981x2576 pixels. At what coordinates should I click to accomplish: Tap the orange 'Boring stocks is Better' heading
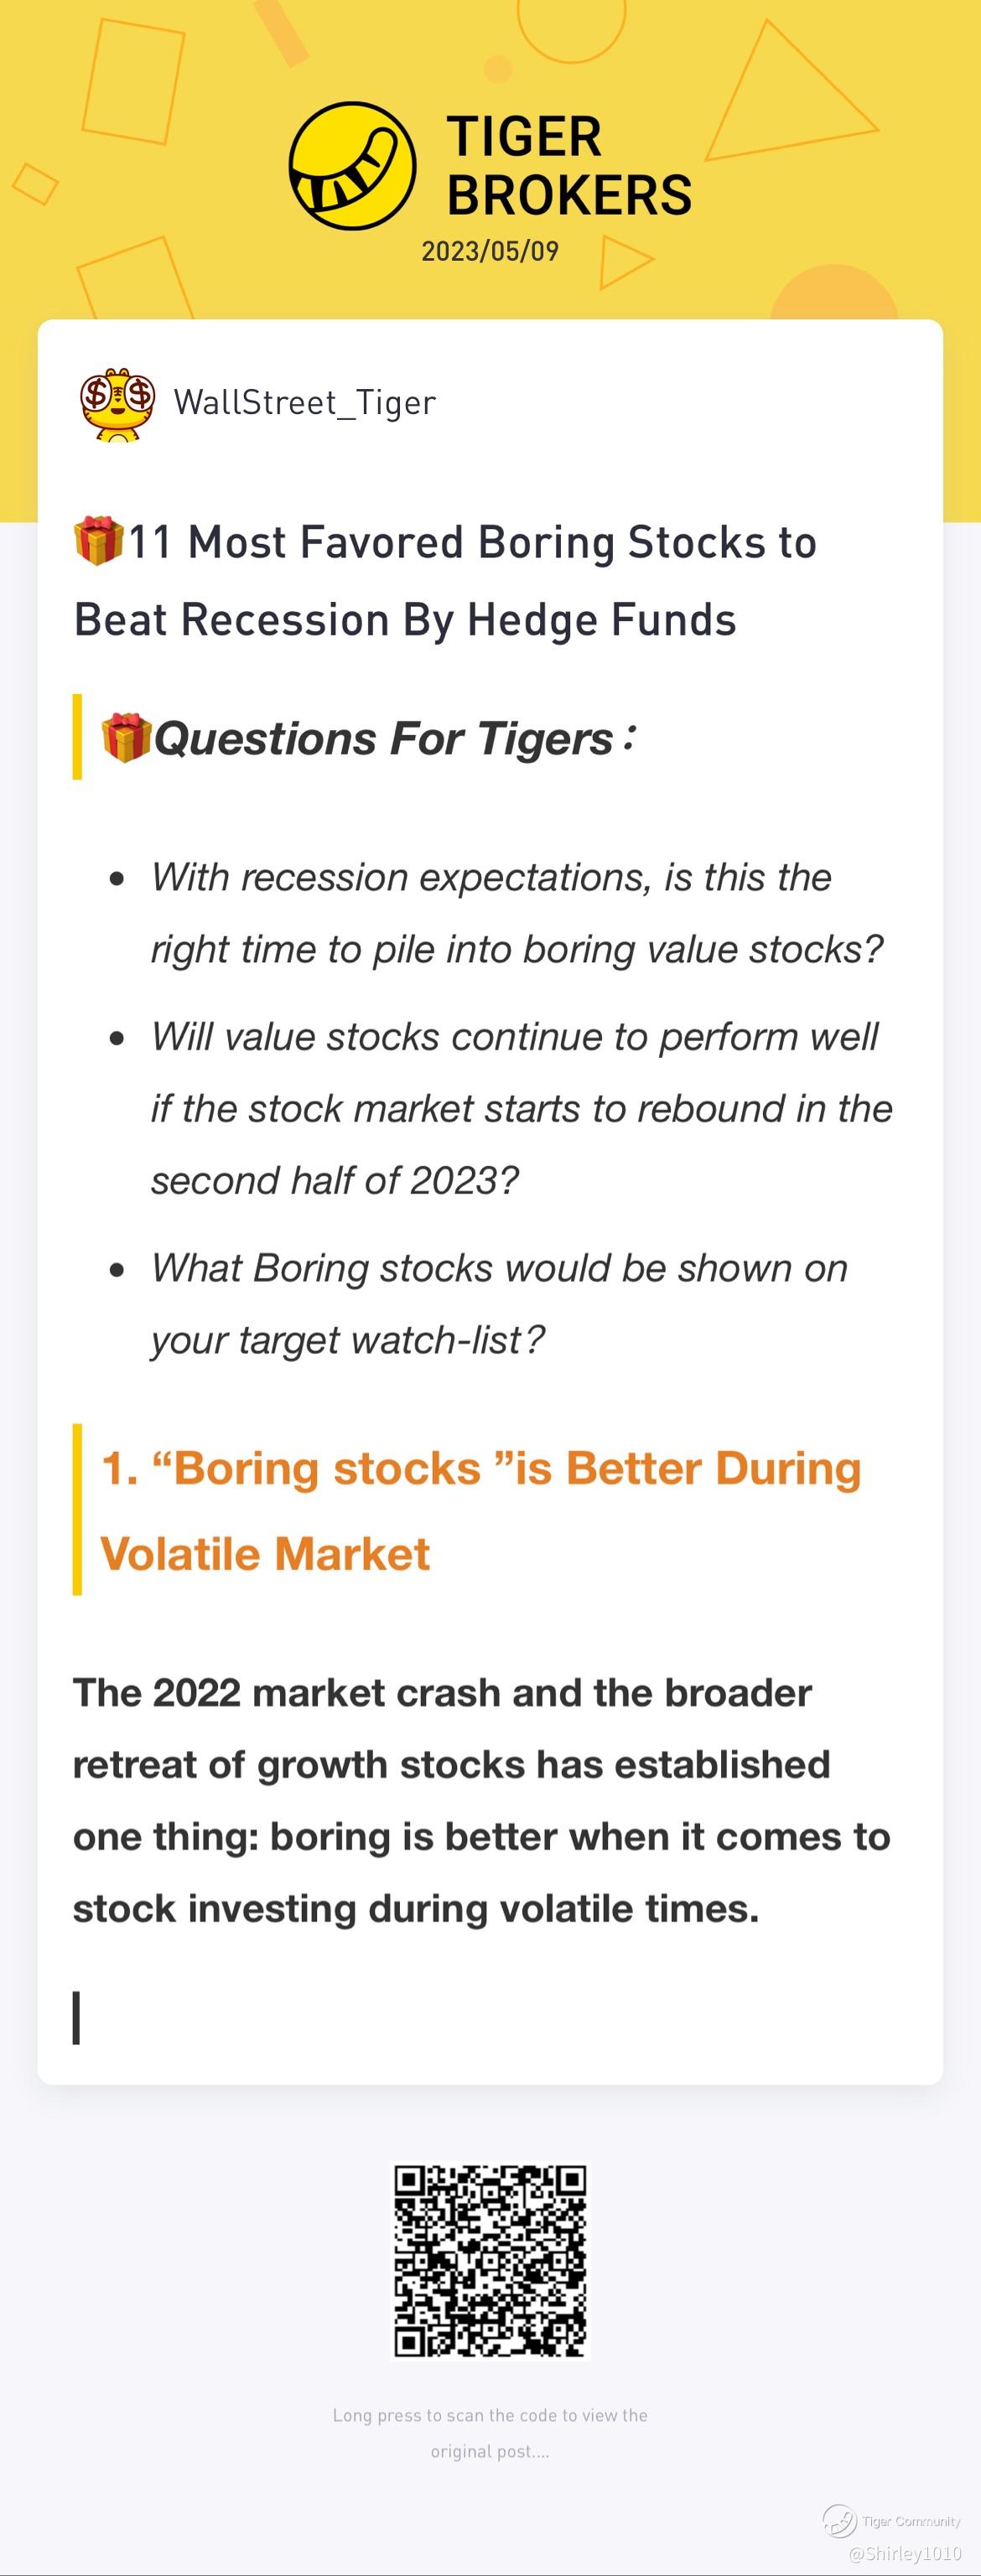click(481, 1510)
